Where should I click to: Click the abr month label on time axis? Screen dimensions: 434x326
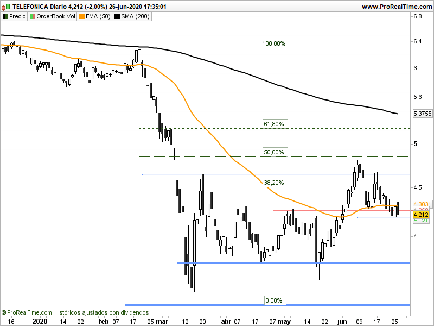(226, 322)
